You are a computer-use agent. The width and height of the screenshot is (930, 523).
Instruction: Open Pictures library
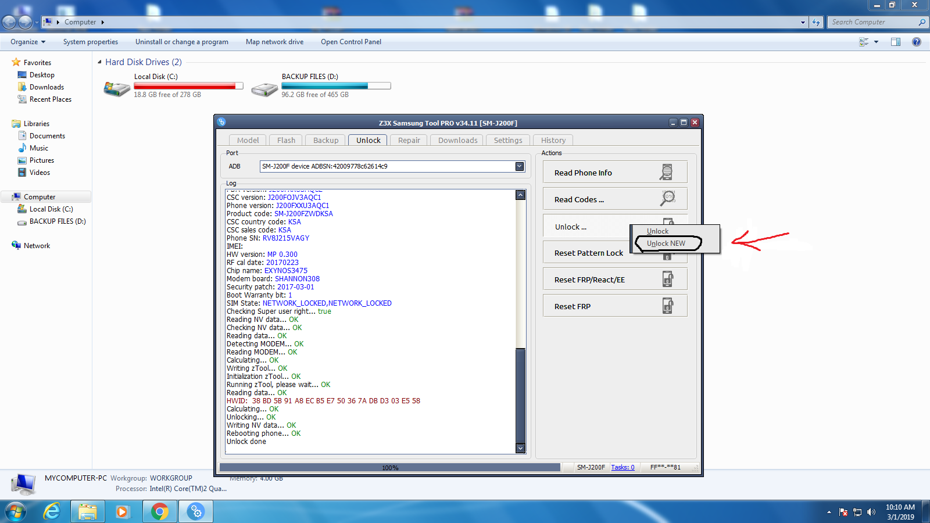[42, 160]
